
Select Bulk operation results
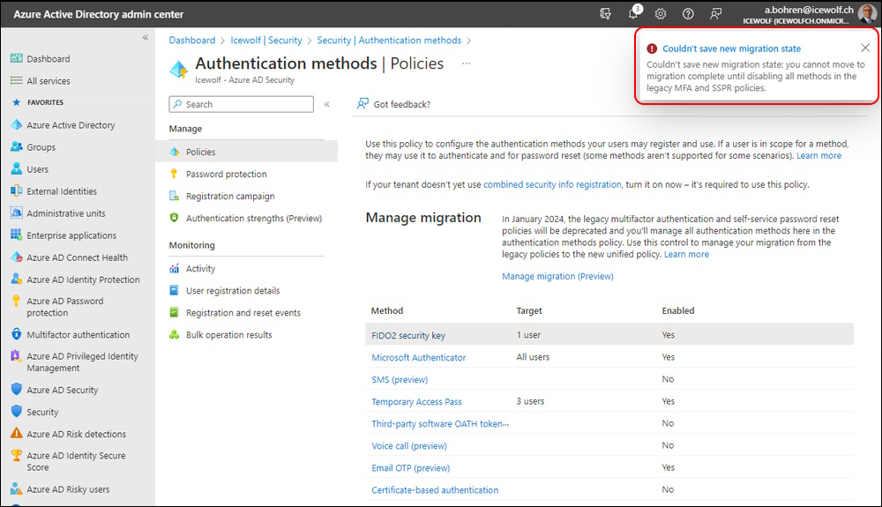tap(229, 335)
